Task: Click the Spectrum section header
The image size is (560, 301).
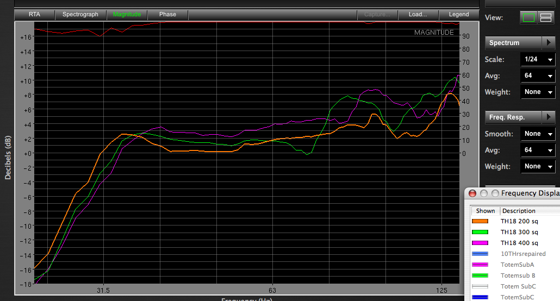Action: [x=513, y=43]
